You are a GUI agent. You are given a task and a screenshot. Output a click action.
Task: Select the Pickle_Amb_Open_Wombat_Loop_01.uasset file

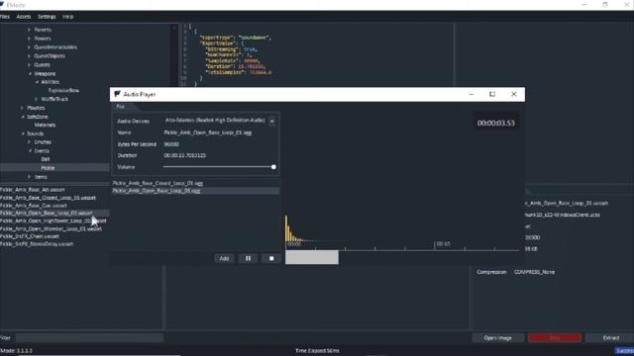tap(51, 228)
